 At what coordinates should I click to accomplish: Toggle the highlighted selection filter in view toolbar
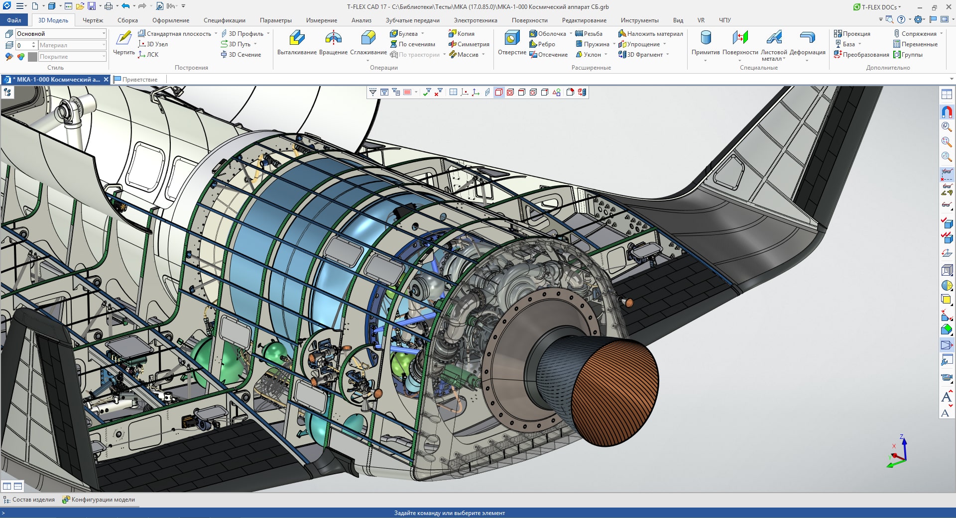tap(499, 92)
